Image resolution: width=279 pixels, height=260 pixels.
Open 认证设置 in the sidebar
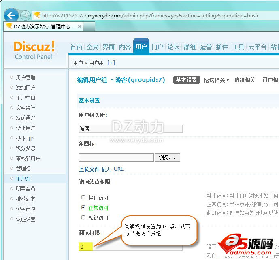(26, 219)
